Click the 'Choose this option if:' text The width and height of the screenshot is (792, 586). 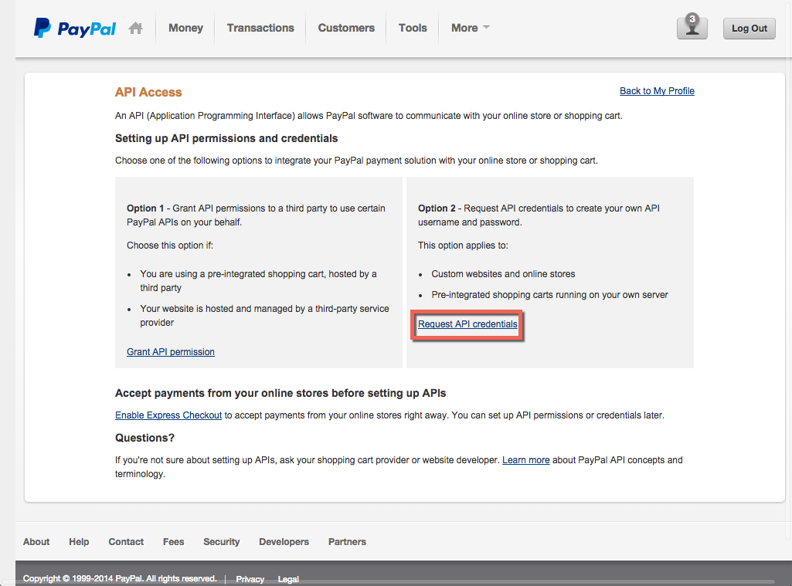(x=170, y=246)
